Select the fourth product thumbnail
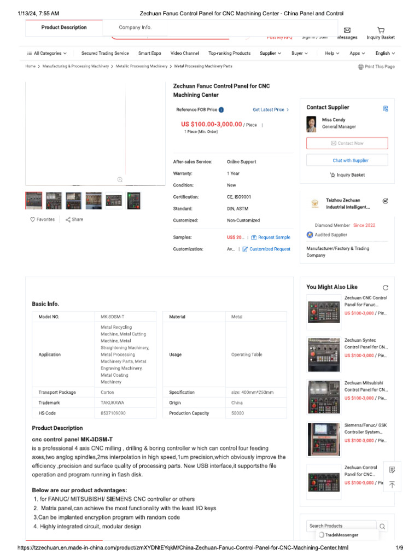The image size is (420, 560). coord(94,201)
